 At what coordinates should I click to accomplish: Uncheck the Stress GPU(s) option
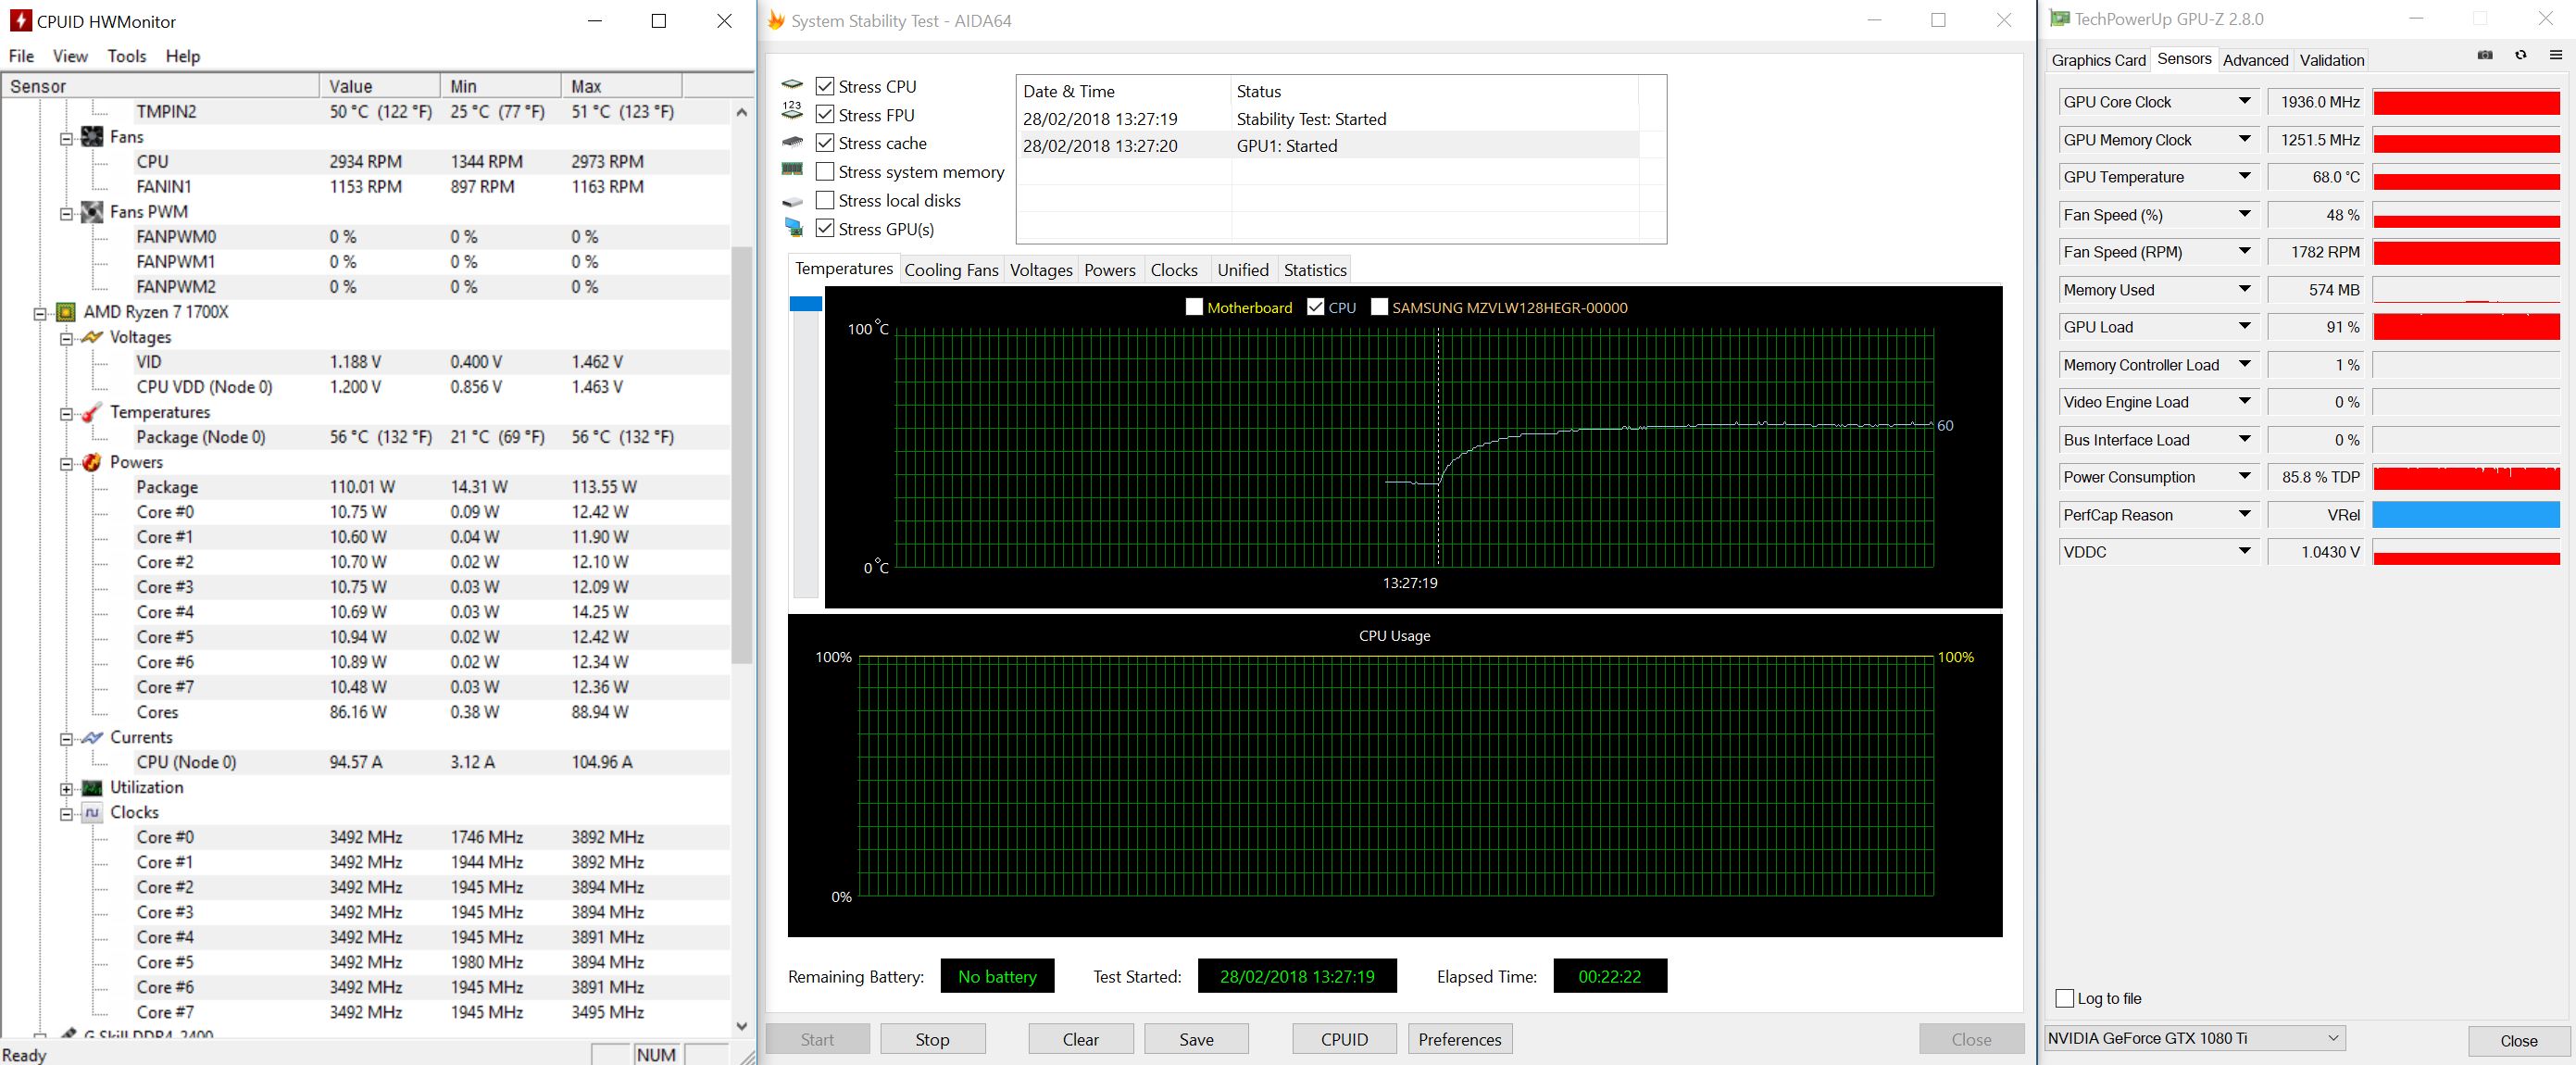825,229
